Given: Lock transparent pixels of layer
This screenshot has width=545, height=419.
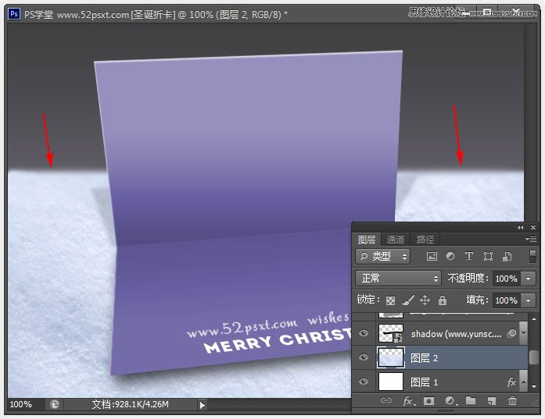Looking at the screenshot, I should point(390,300).
